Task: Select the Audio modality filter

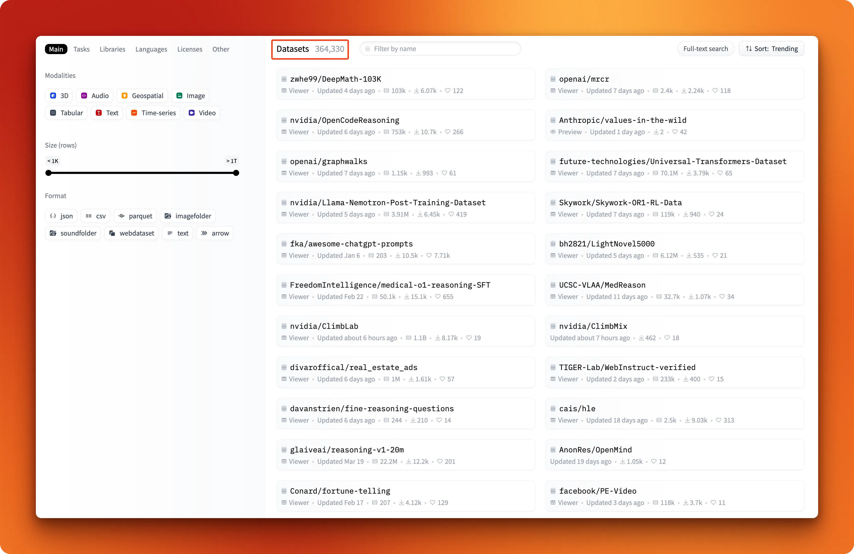Action: (94, 96)
